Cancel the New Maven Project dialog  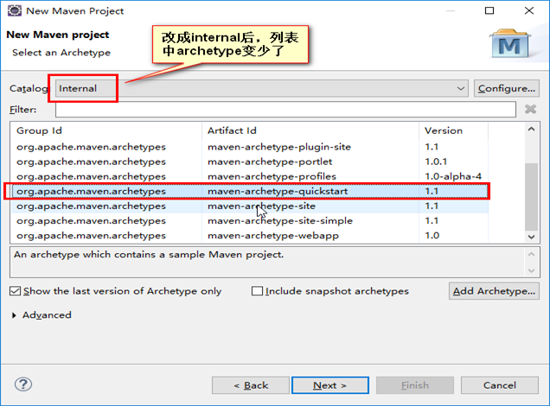coord(500,385)
